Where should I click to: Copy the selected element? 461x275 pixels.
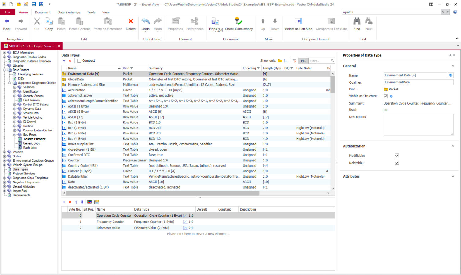pos(49,24)
